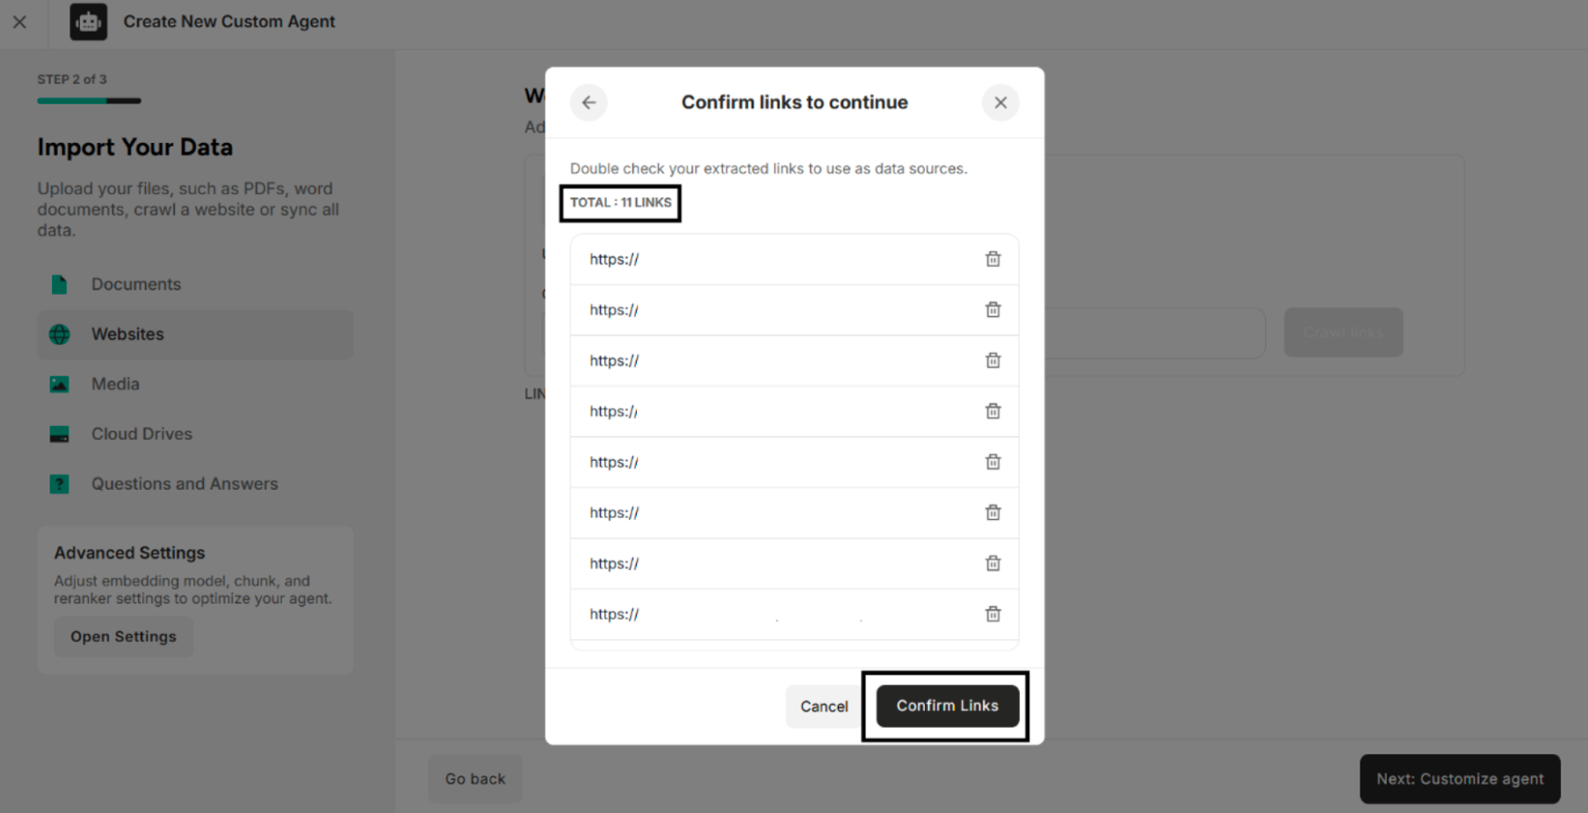This screenshot has width=1588, height=813.
Task: Click the globe icon beside Websites
Action: (59, 334)
